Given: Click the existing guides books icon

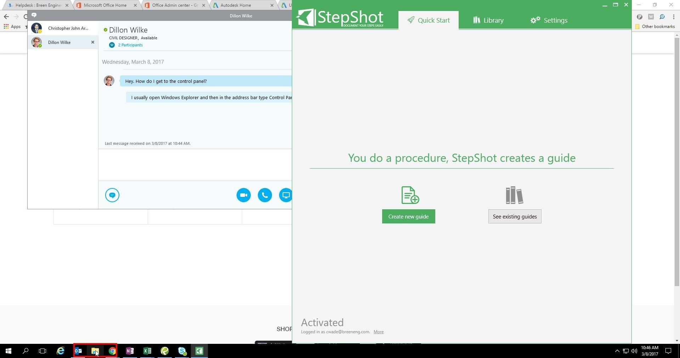Looking at the screenshot, I should 514,195.
